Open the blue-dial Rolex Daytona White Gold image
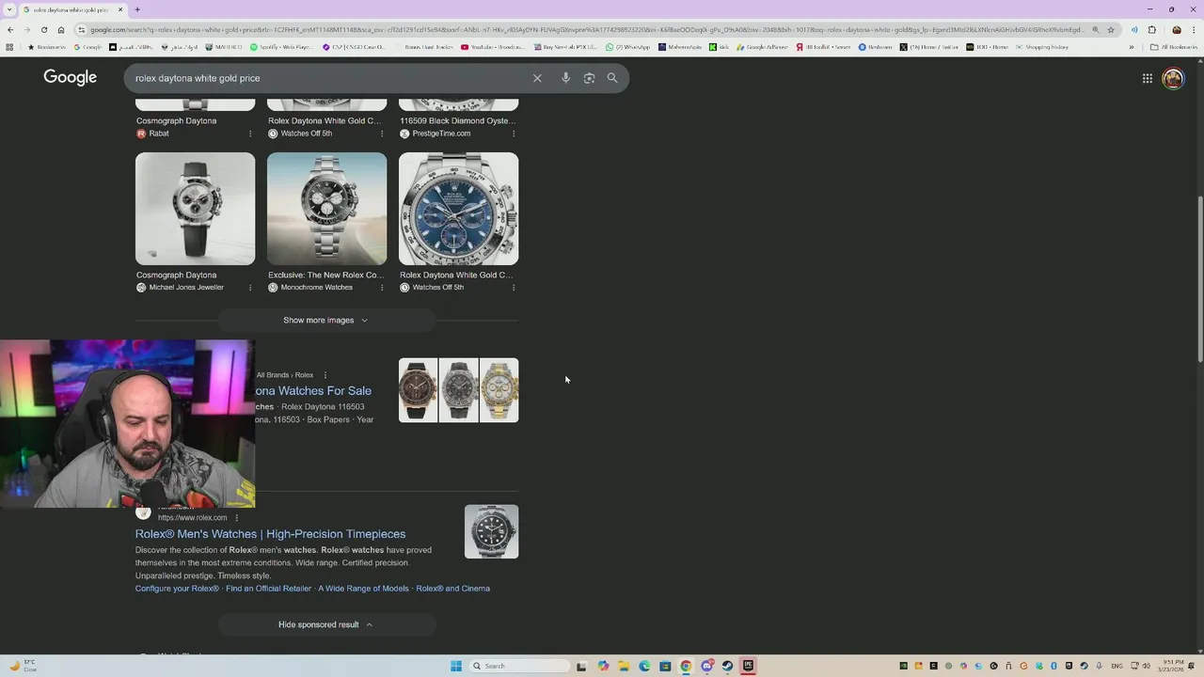The image size is (1204, 677). pos(458,209)
